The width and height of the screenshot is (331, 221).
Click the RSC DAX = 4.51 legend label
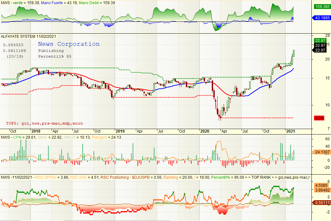coord(85,177)
